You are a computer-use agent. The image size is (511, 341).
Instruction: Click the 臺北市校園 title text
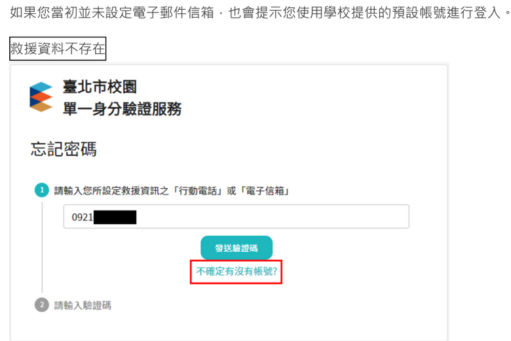[x=100, y=87]
